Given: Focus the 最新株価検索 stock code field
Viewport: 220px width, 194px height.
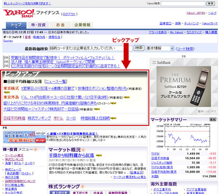Looking at the screenshot, I should [x=91, y=48].
